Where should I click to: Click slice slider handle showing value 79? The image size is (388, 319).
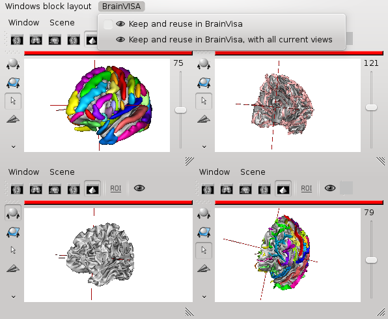[x=372, y=260]
